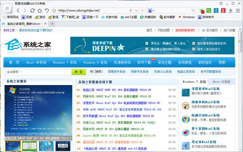This screenshot has height=152, width=243.
Task: Close the 系统之家官网 tab
Action: coord(45,24)
